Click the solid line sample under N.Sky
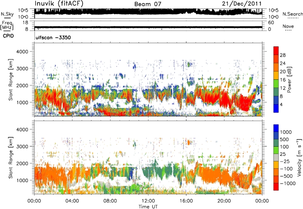This screenshot has height=209, width=303. [x=7, y=18]
